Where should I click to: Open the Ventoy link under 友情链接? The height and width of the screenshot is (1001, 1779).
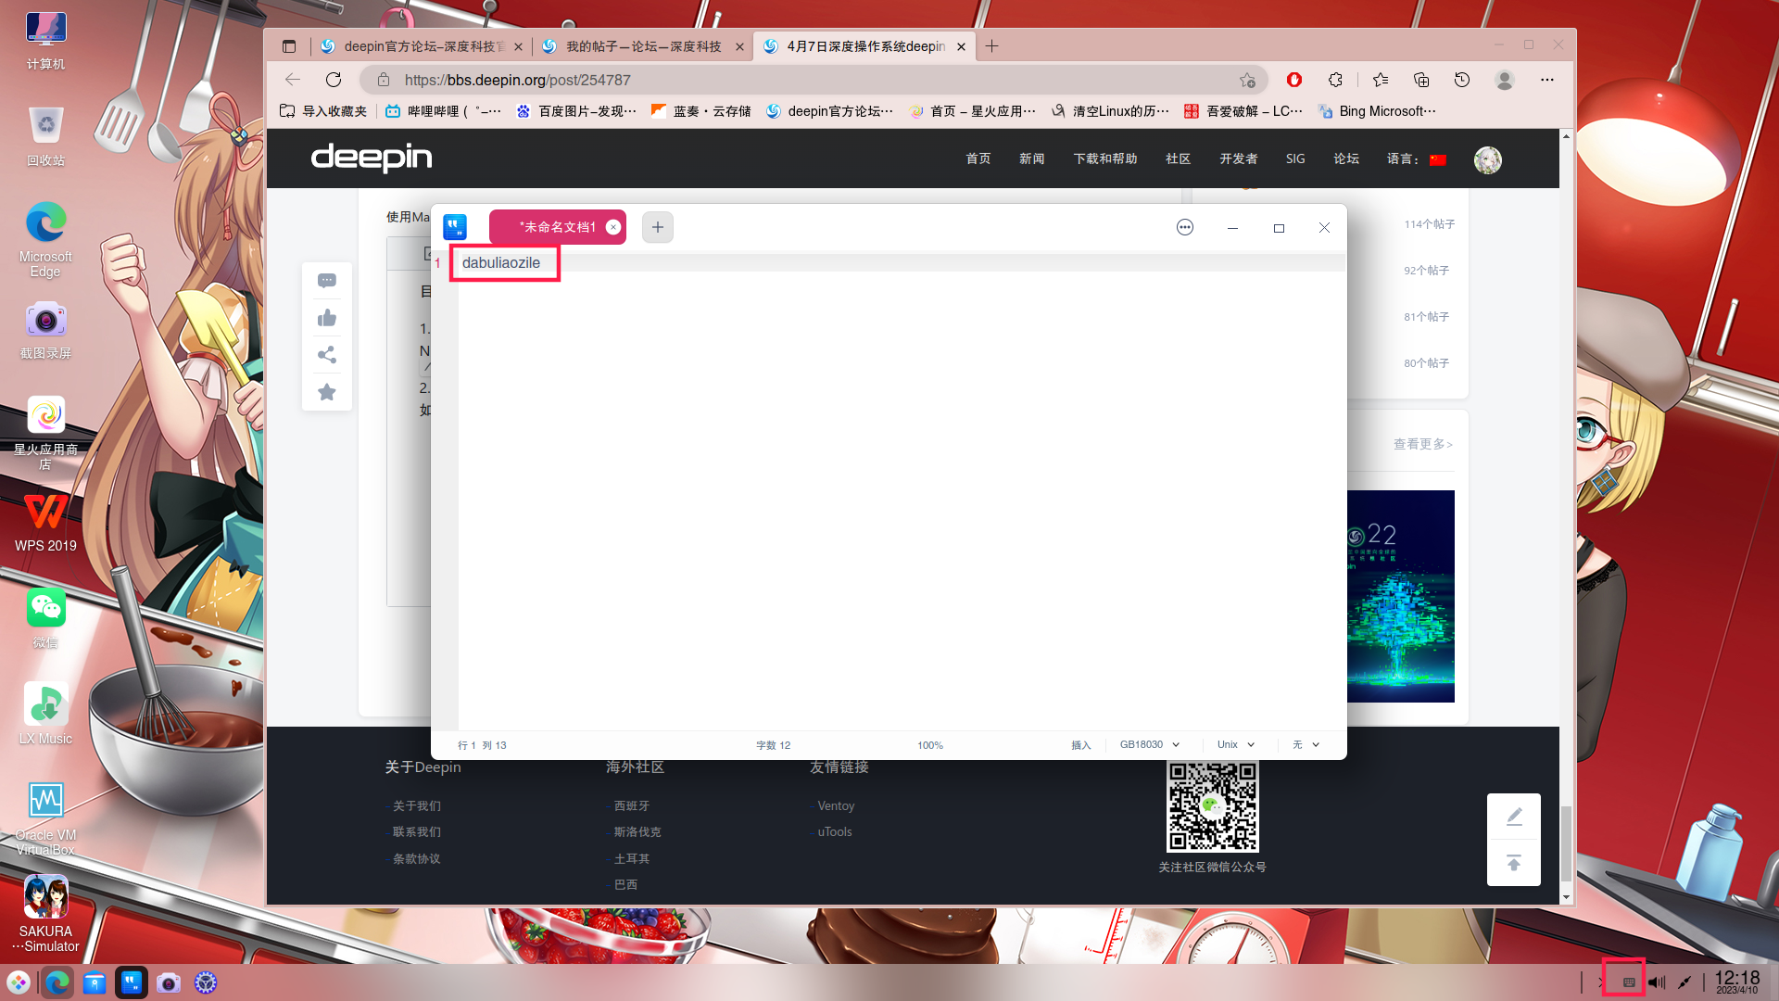point(835,805)
